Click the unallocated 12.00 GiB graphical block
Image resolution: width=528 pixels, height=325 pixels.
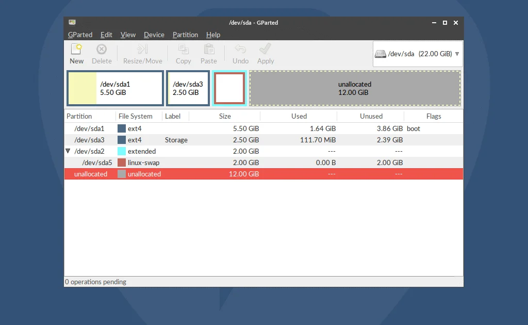pos(354,88)
